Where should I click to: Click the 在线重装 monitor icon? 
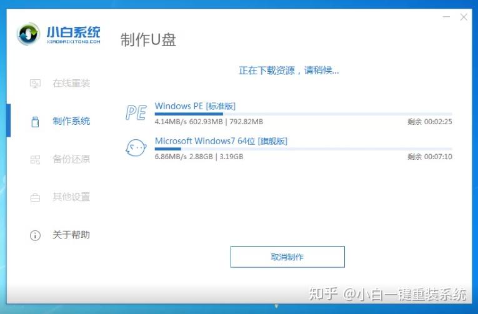point(35,83)
